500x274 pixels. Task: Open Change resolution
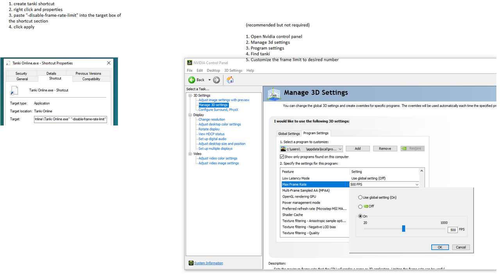[x=212, y=119]
